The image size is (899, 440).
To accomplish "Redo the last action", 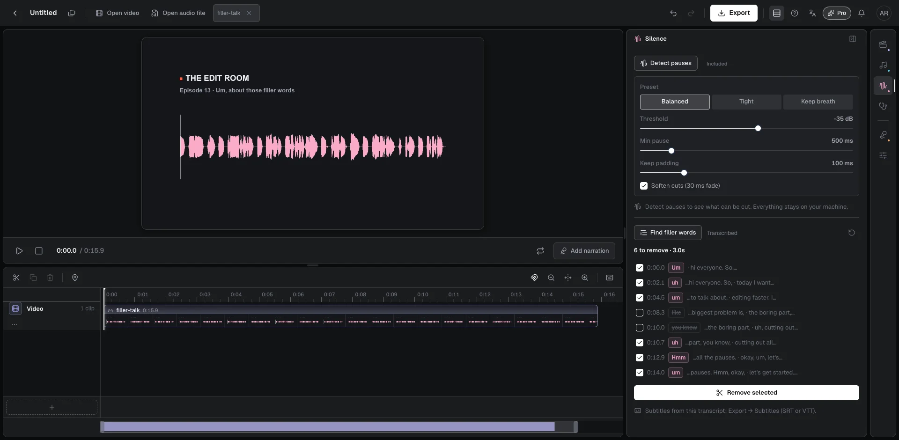I will [691, 13].
